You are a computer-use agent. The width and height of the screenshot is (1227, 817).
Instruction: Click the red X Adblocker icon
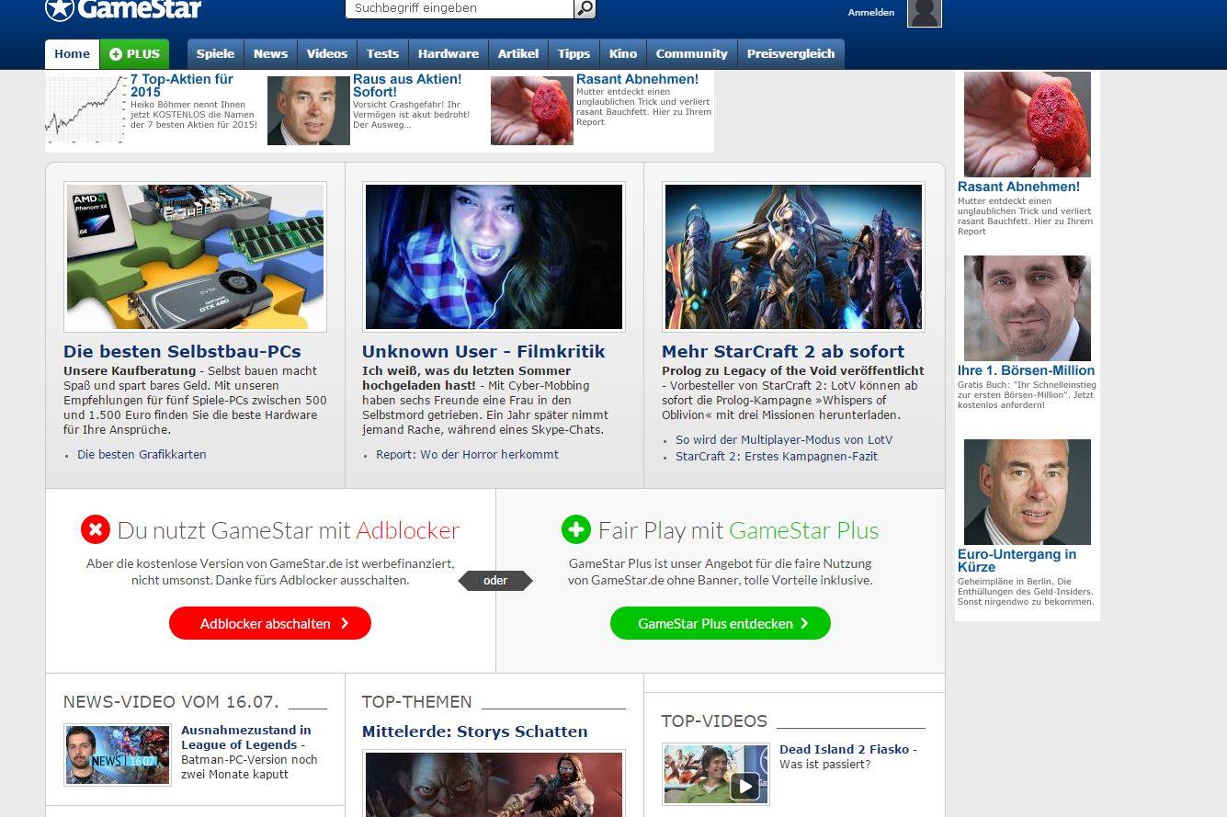click(x=96, y=530)
